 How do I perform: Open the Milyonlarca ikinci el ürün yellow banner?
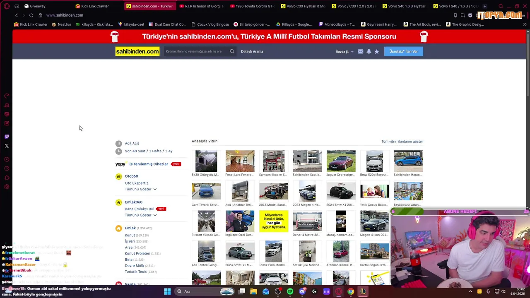(x=274, y=221)
